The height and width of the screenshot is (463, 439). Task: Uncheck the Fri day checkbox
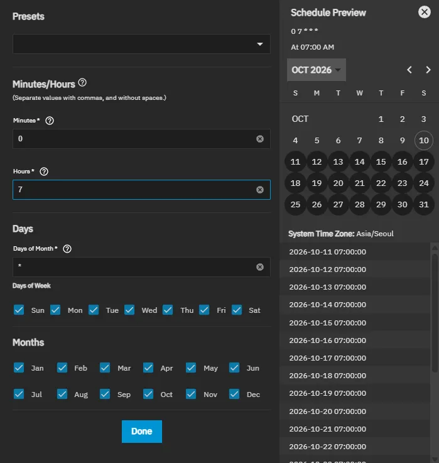[x=204, y=310]
